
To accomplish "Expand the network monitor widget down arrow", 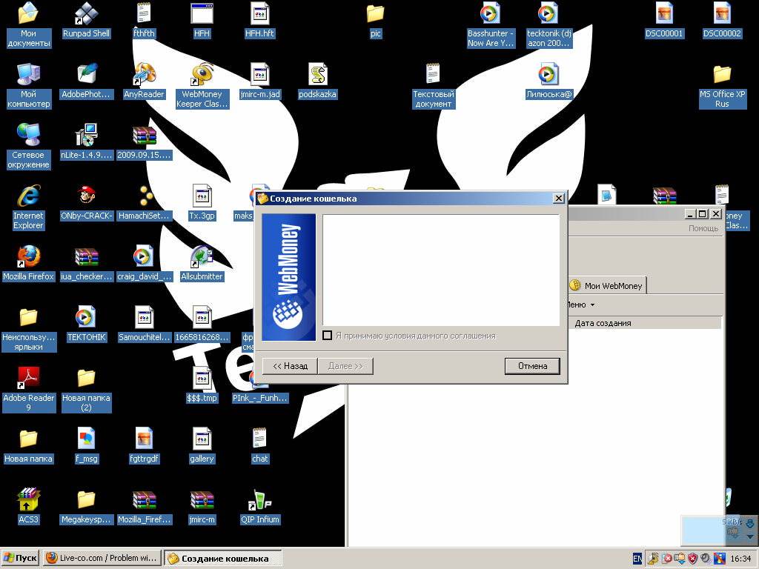I will (x=750, y=536).
